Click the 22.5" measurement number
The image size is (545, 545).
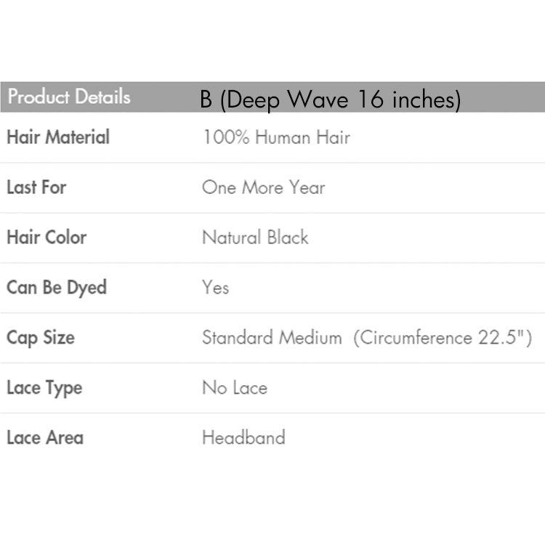pyautogui.click(x=505, y=338)
